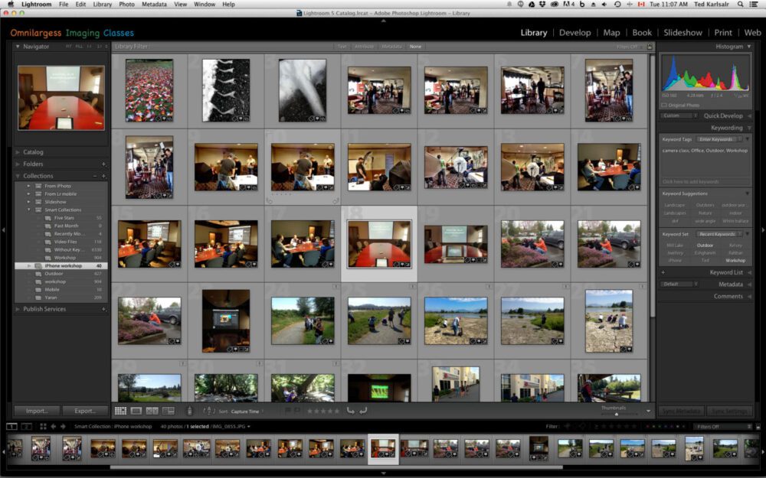766x478 pixels.
Task: Open the Sort Capture Time dropdown
Action: tap(247, 411)
